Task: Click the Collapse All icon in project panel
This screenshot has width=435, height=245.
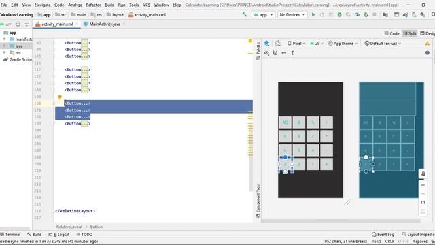Action: pyautogui.click(x=27, y=24)
